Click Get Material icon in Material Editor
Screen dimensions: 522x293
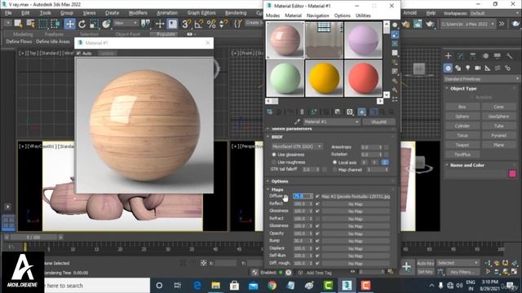[270, 112]
